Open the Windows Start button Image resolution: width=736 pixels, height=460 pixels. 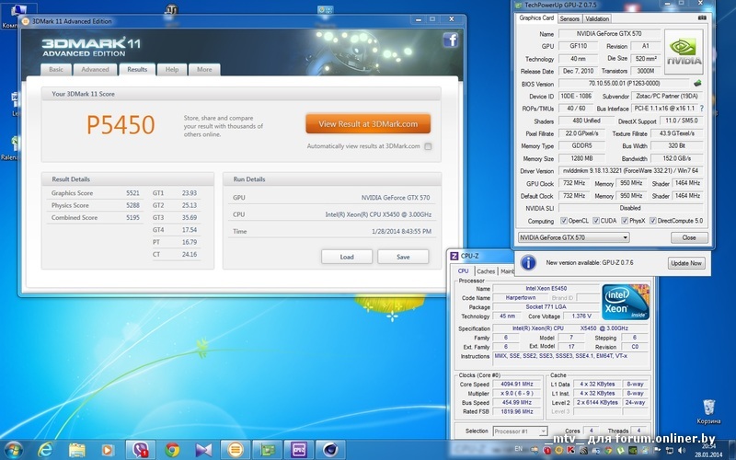click(13, 450)
